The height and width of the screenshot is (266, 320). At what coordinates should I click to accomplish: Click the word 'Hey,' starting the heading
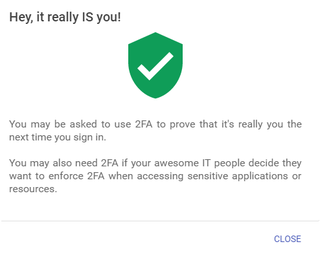coord(21,17)
